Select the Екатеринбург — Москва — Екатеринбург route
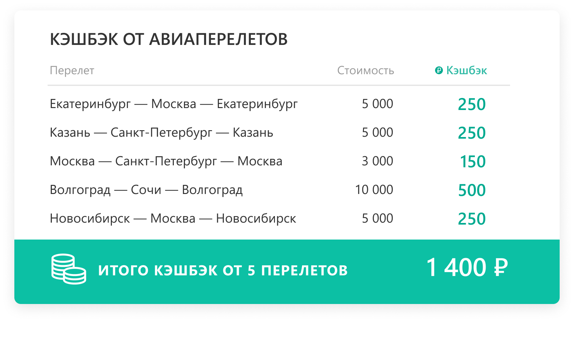 (x=174, y=104)
